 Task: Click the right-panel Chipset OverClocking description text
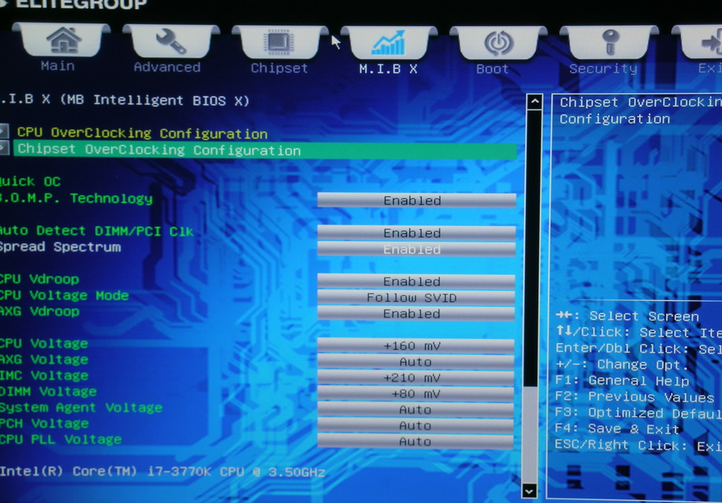(x=641, y=111)
